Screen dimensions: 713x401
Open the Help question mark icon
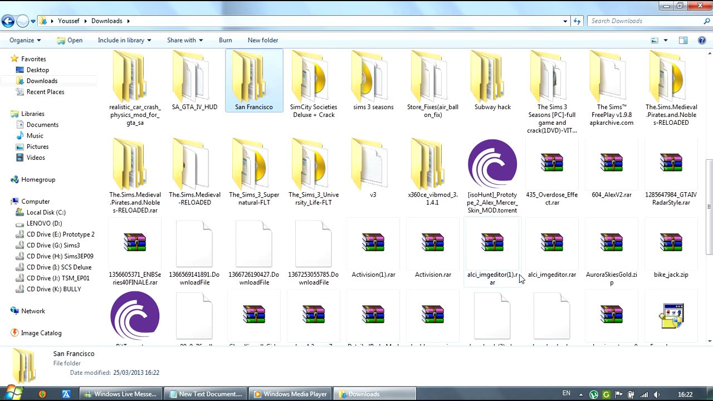702,40
